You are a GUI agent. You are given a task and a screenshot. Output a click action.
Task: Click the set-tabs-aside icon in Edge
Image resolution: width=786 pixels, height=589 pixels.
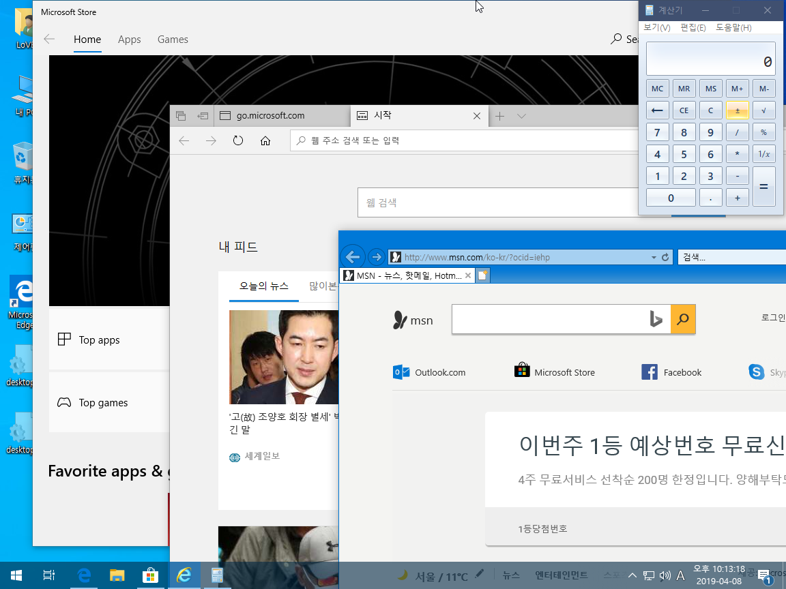pyautogui.click(x=203, y=116)
